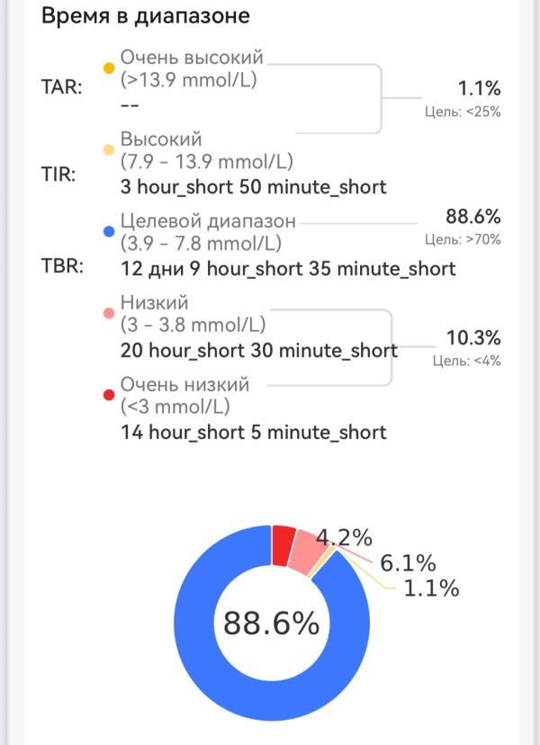The width and height of the screenshot is (540, 745).
Task: Click the TIR label
Action: click(x=58, y=175)
